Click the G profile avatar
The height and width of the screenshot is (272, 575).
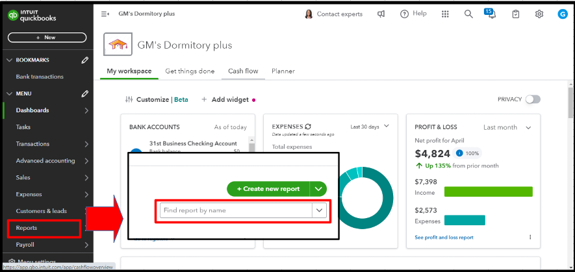(x=562, y=14)
